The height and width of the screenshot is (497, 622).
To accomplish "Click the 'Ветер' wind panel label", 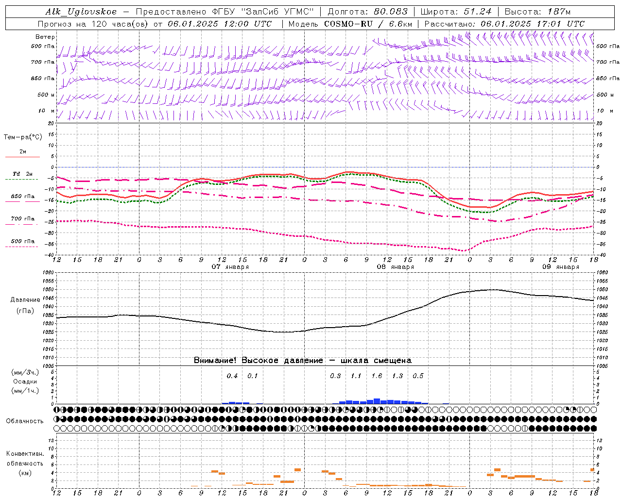I will [x=45, y=37].
